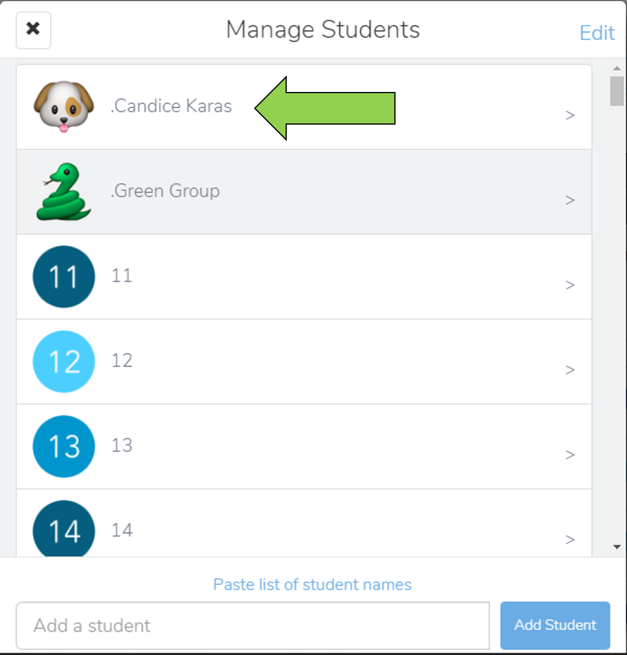
Task: Click the dog avatar for Candice Karas
Action: (64, 107)
